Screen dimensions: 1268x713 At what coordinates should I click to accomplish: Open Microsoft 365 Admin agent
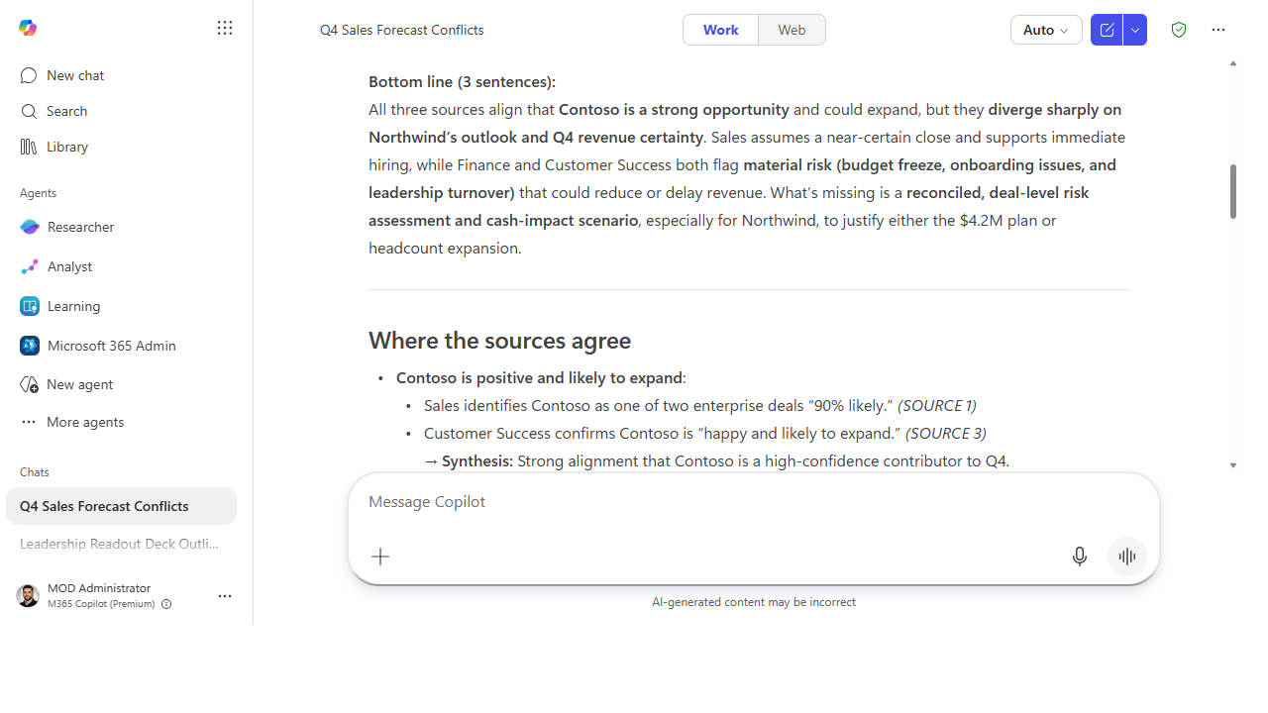click(126, 346)
